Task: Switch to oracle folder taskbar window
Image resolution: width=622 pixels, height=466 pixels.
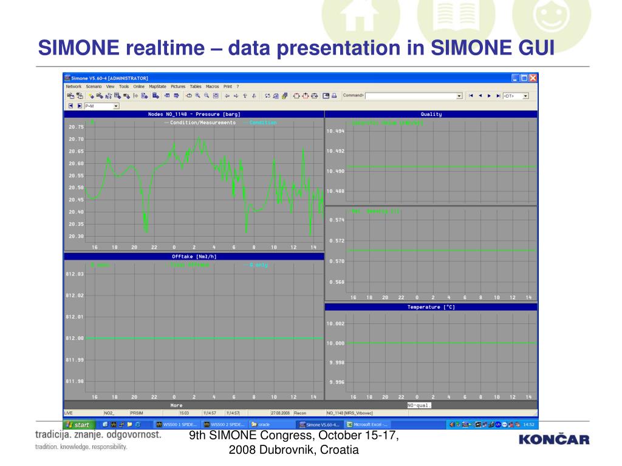Action: click(x=272, y=424)
